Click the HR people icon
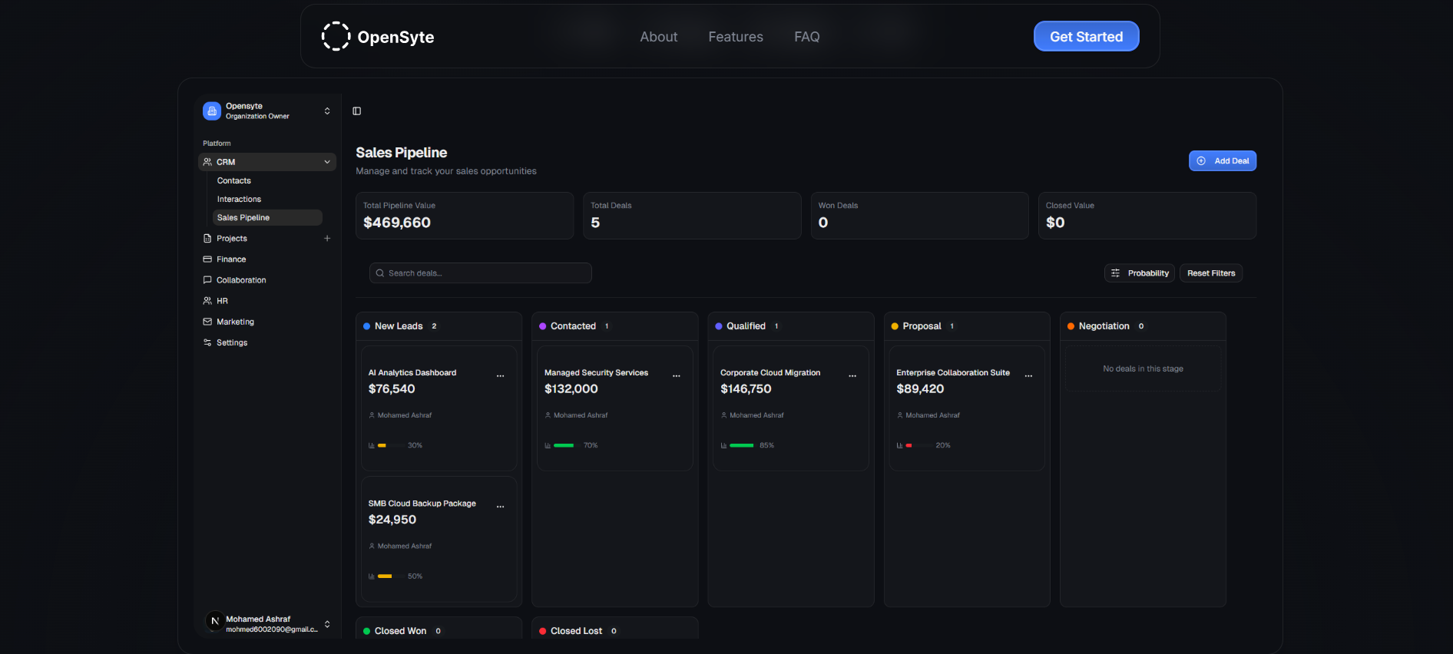The width and height of the screenshot is (1453, 654). tap(207, 301)
